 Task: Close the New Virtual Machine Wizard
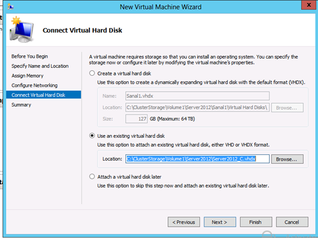(x=308, y=5)
